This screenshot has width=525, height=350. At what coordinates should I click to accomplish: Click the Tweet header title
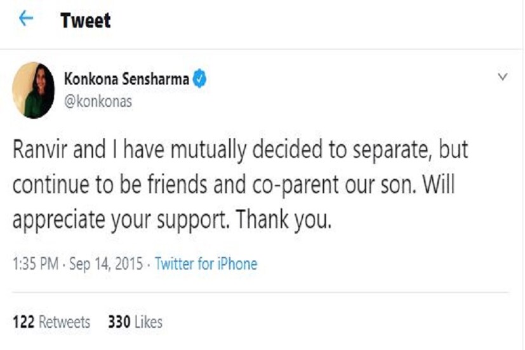[86, 20]
